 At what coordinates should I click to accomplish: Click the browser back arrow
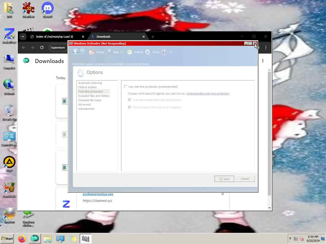click(x=23, y=48)
